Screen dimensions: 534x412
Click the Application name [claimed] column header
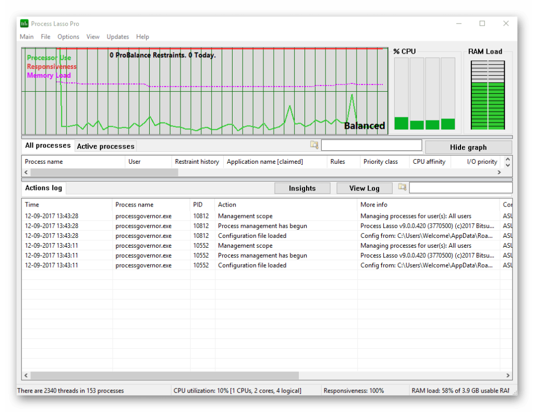275,162
